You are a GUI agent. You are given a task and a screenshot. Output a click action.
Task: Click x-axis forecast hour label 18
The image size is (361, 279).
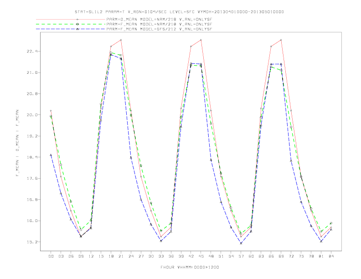pos(111,256)
